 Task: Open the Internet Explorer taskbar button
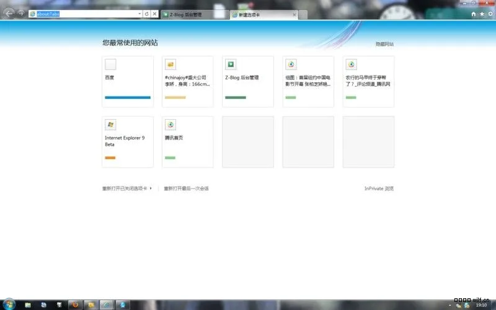[x=107, y=304]
